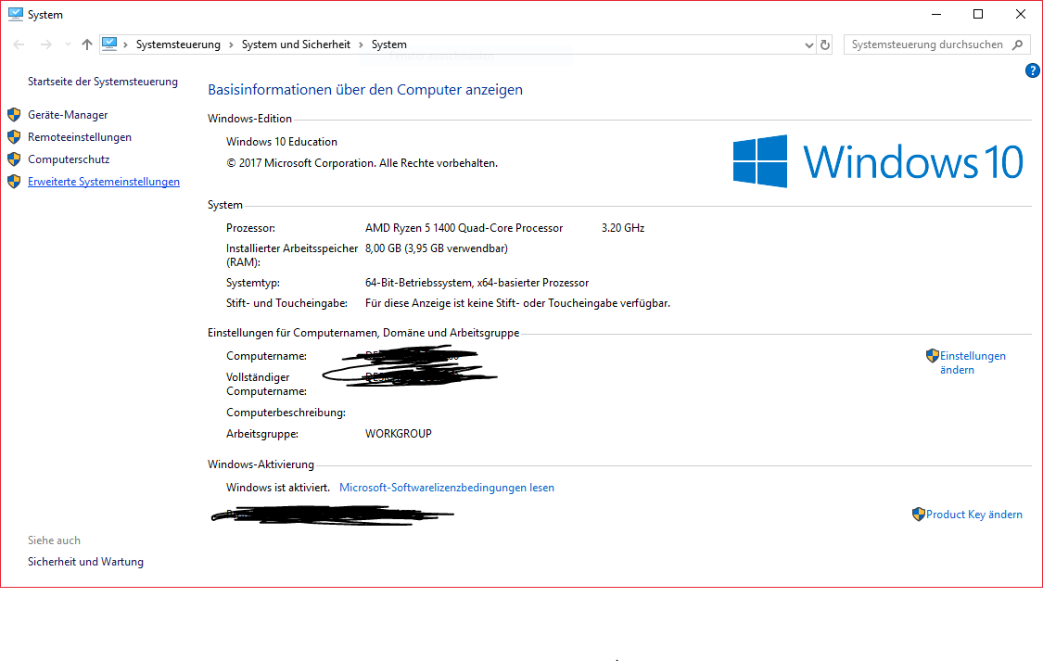Click Product Key ändern link
Viewport: 1043px width, 661px height.
(974, 515)
